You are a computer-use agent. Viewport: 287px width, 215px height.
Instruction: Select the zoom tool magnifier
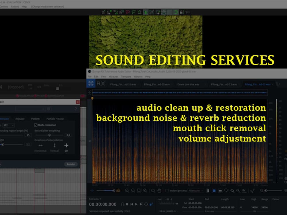(153, 191)
